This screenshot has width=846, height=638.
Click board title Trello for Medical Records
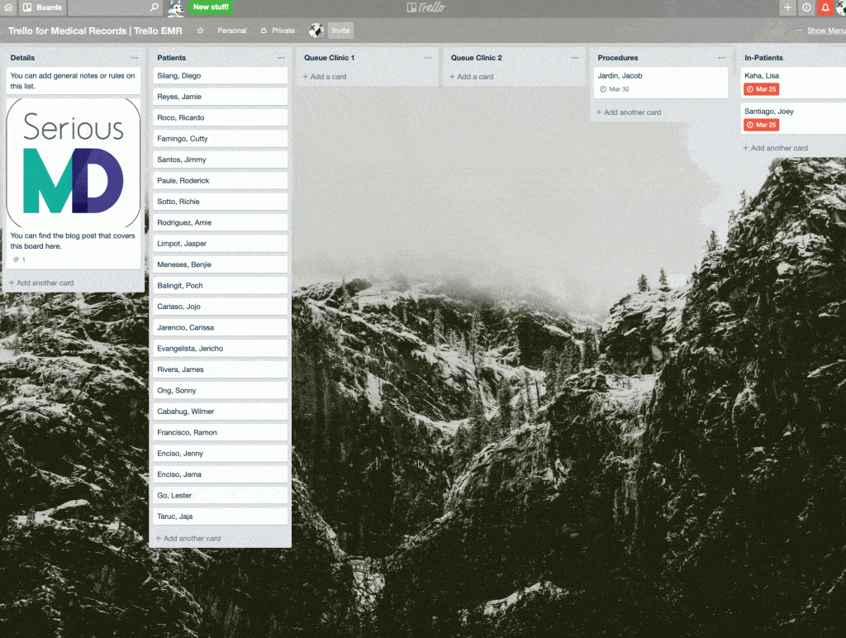point(95,31)
